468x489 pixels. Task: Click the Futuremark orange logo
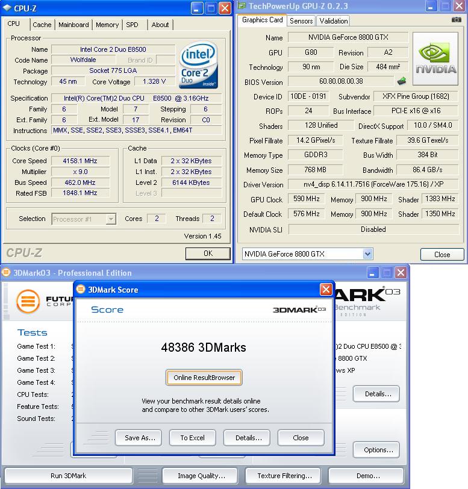click(x=28, y=301)
